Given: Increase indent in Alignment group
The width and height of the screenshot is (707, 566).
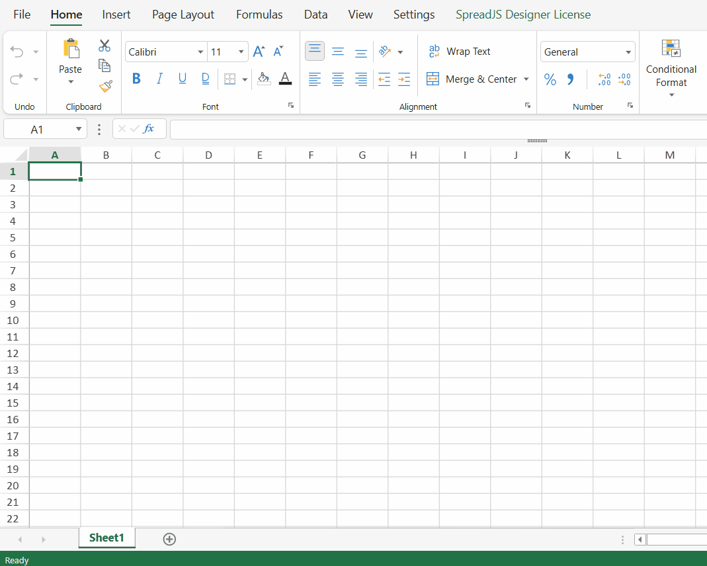Looking at the screenshot, I should click(404, 79).
